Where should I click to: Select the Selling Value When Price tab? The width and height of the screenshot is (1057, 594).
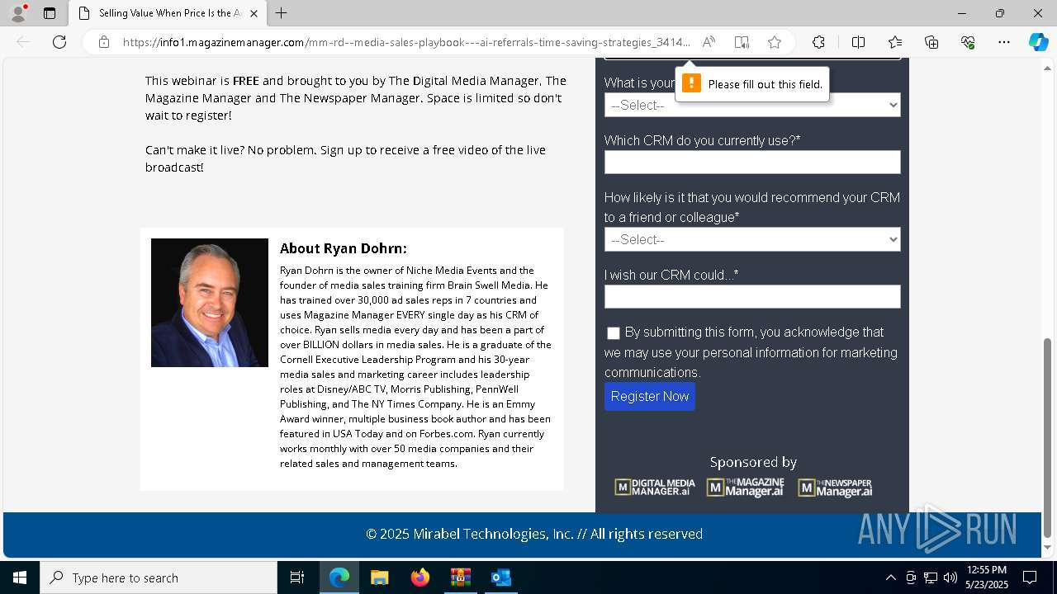[x=168, y=13]
